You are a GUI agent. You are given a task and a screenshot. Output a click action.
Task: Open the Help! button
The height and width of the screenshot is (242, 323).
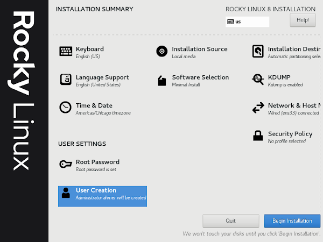coord(303,20)
